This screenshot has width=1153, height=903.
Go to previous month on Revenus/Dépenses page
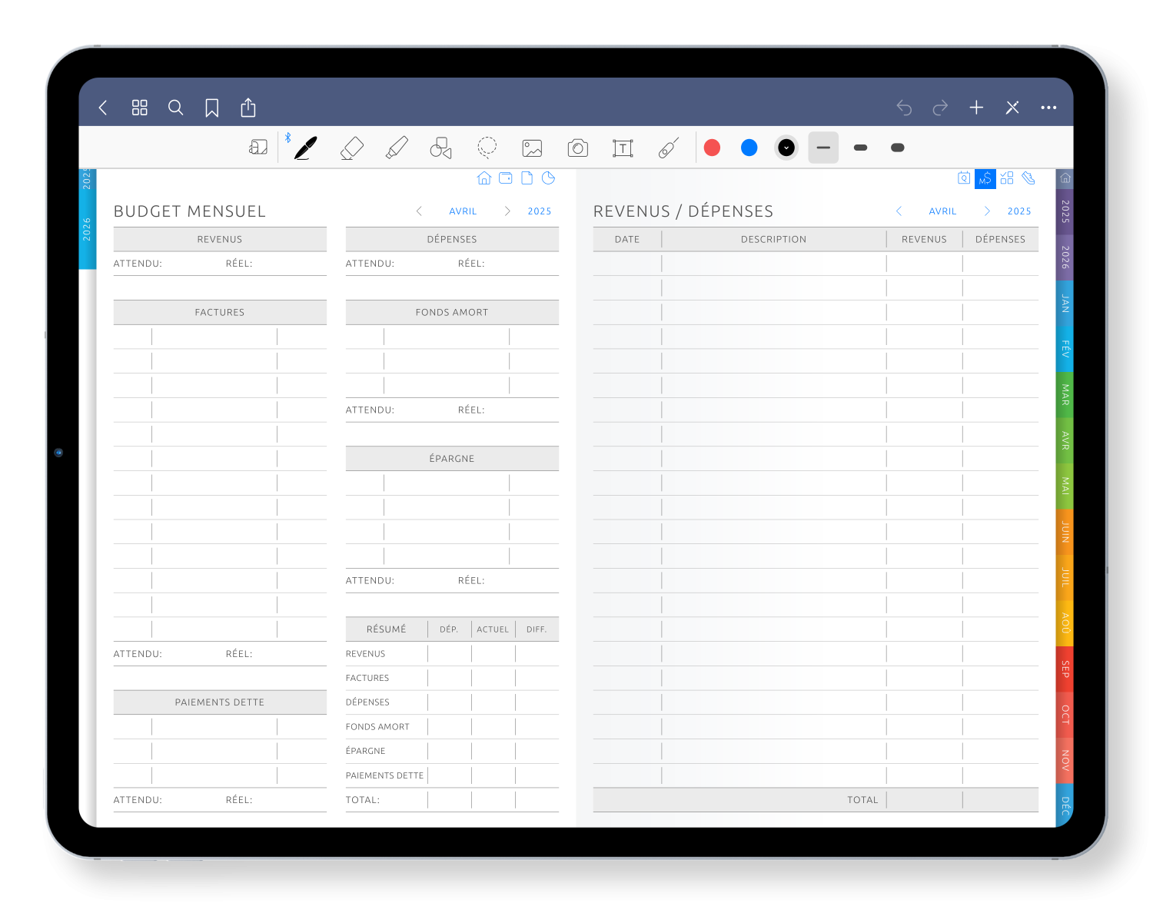pyautogui.click(x=899, y=211)
